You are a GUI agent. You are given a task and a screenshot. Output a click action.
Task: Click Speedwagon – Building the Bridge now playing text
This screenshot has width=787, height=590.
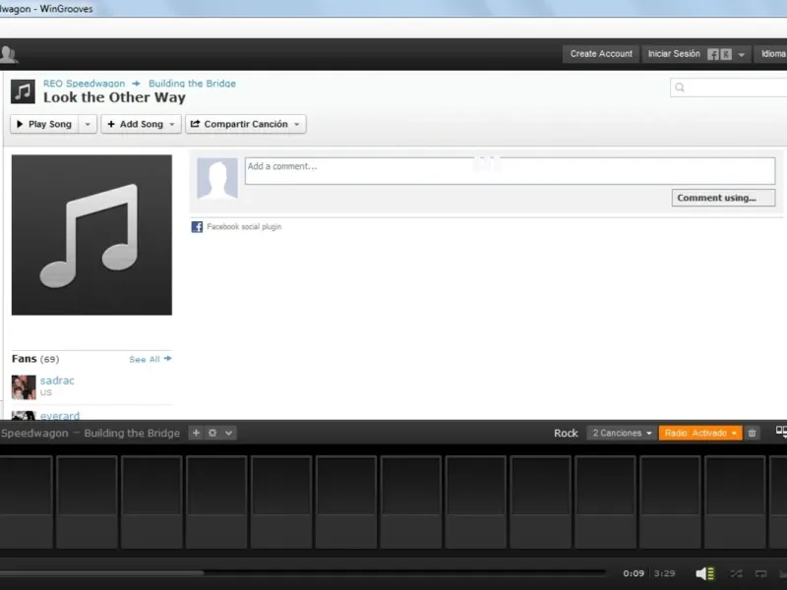[x=91, y=433]
